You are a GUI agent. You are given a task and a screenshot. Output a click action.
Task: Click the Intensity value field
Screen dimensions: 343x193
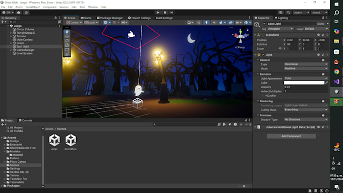click(x=306, y=87)
